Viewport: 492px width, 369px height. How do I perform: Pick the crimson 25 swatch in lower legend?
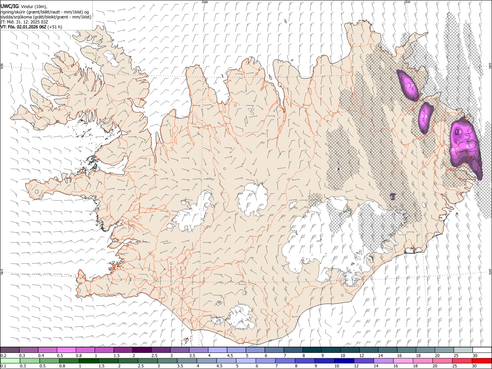pos(462,361)
